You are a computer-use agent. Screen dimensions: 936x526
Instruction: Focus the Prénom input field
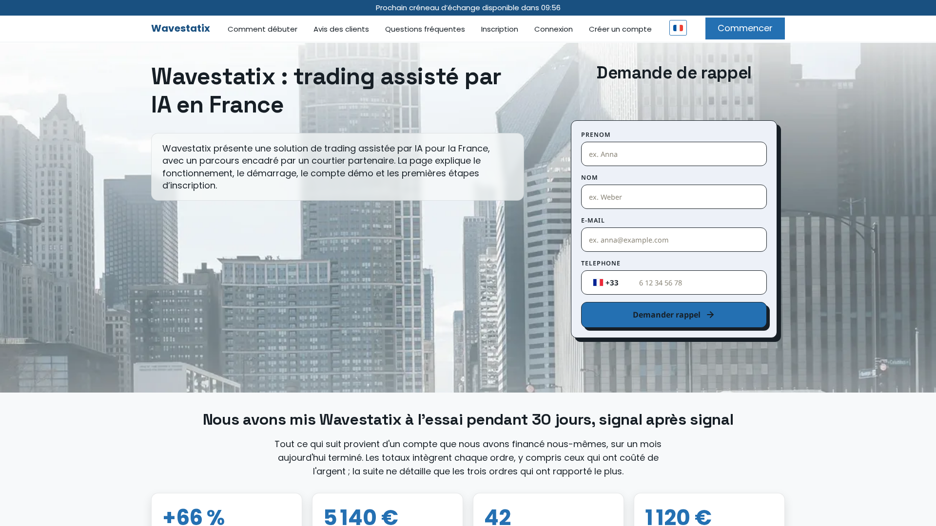point(674,154)
